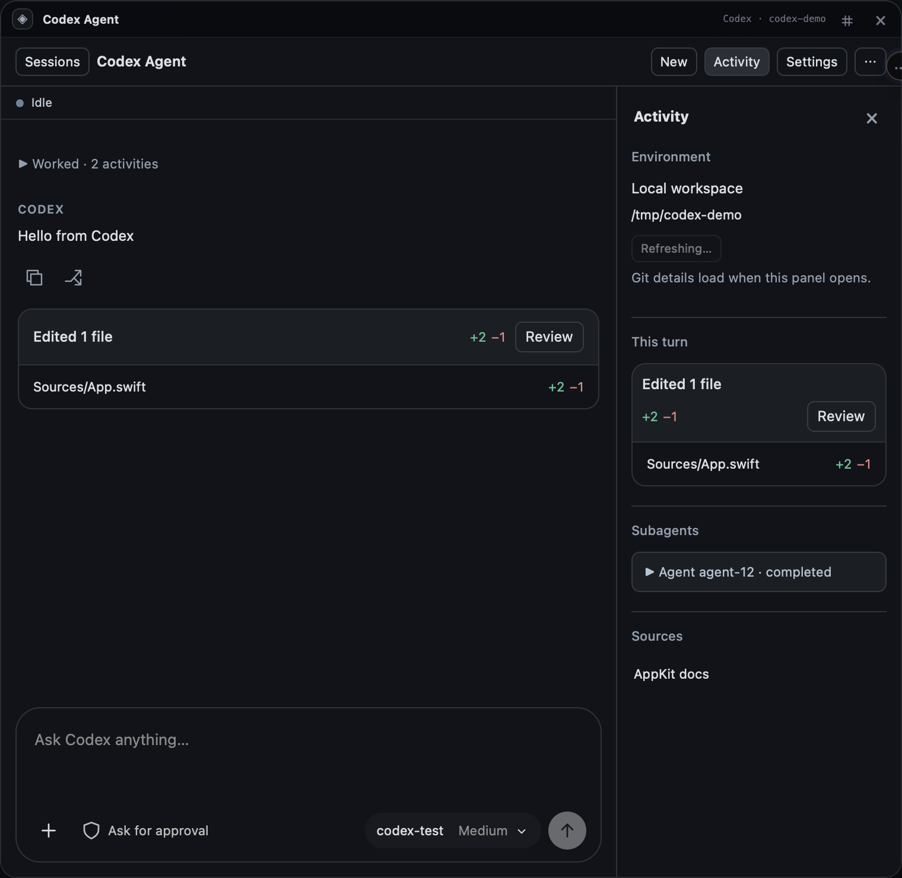
Task: Click the Local workspace label
Action: click(687, 188)
